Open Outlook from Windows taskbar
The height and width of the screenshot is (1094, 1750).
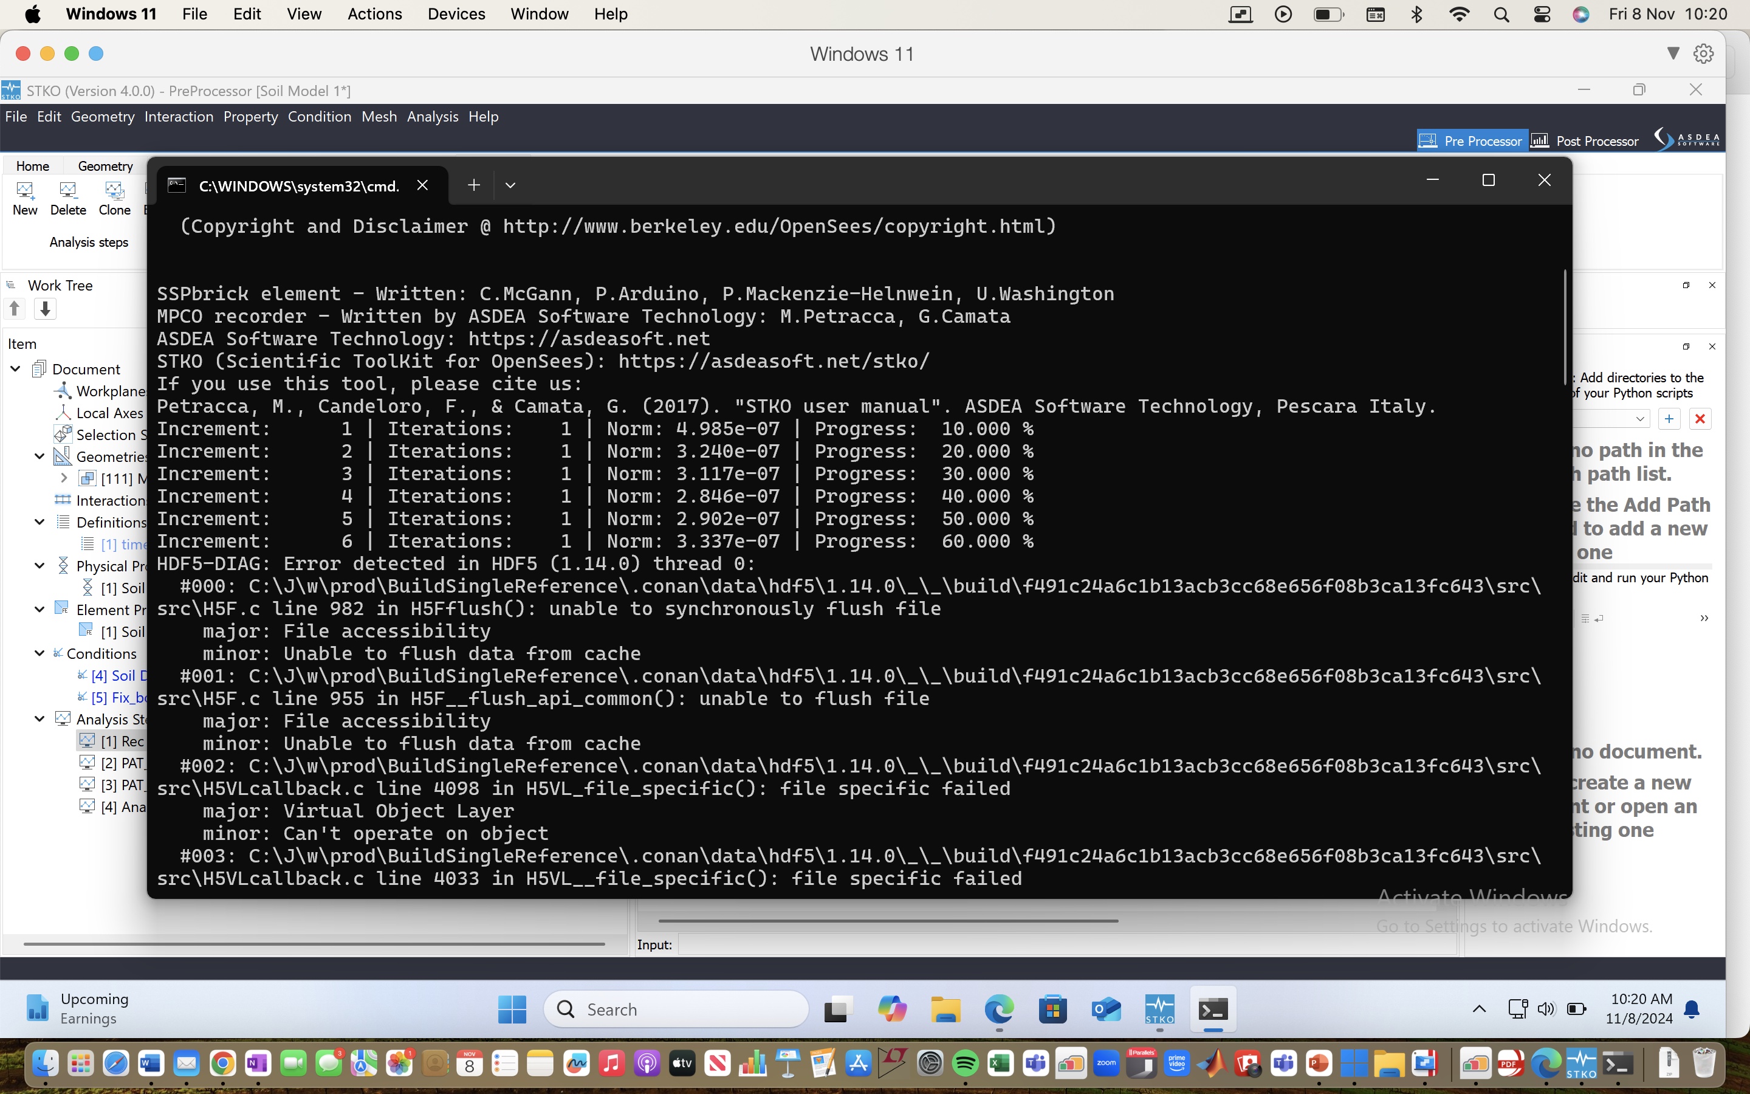(x=1107, y=1010)
